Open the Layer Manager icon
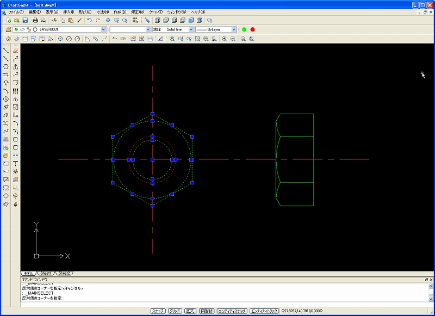This screenshot has width=435, height=316. coord(8,29)
